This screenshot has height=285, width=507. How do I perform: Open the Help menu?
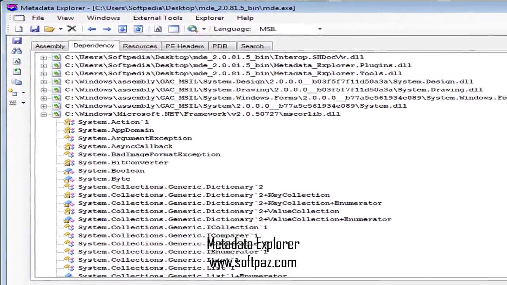click(x=245, y=18)
